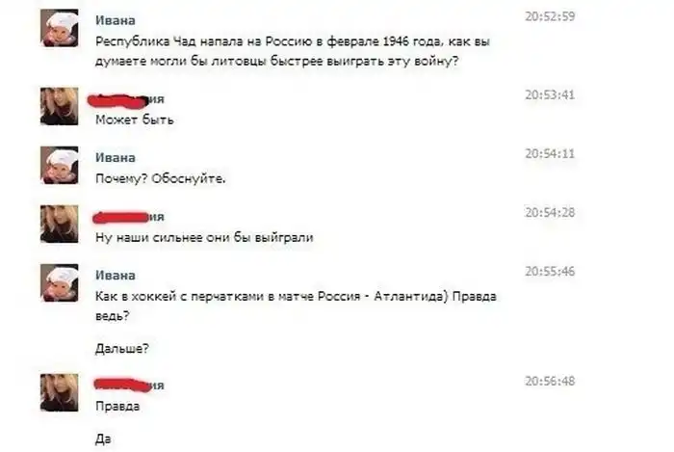The height and width of the screenshot is (452, 674).
Task: Click the redacted name above 'Ну наши сильнее'
Action: tap(128, 217)
